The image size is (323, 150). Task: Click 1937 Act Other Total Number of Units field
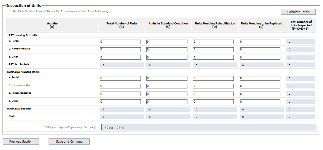(120, 57)
